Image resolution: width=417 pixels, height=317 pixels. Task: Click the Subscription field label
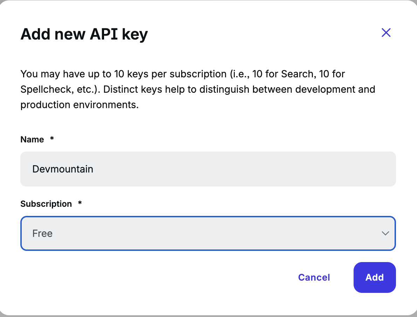click(x=46, y=204)
